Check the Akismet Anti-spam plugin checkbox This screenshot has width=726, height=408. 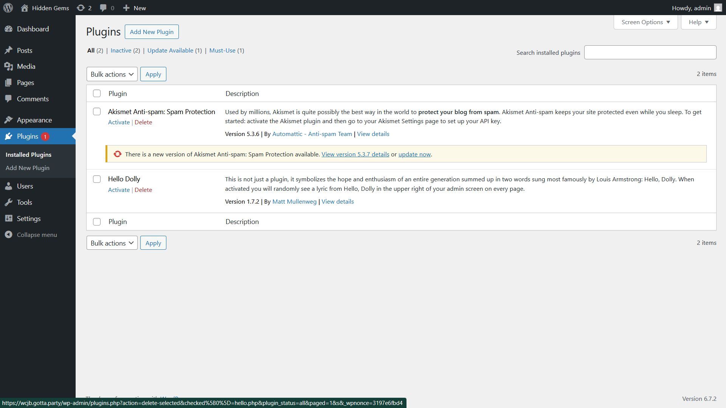pyautogui.click(x=97, y=111)
